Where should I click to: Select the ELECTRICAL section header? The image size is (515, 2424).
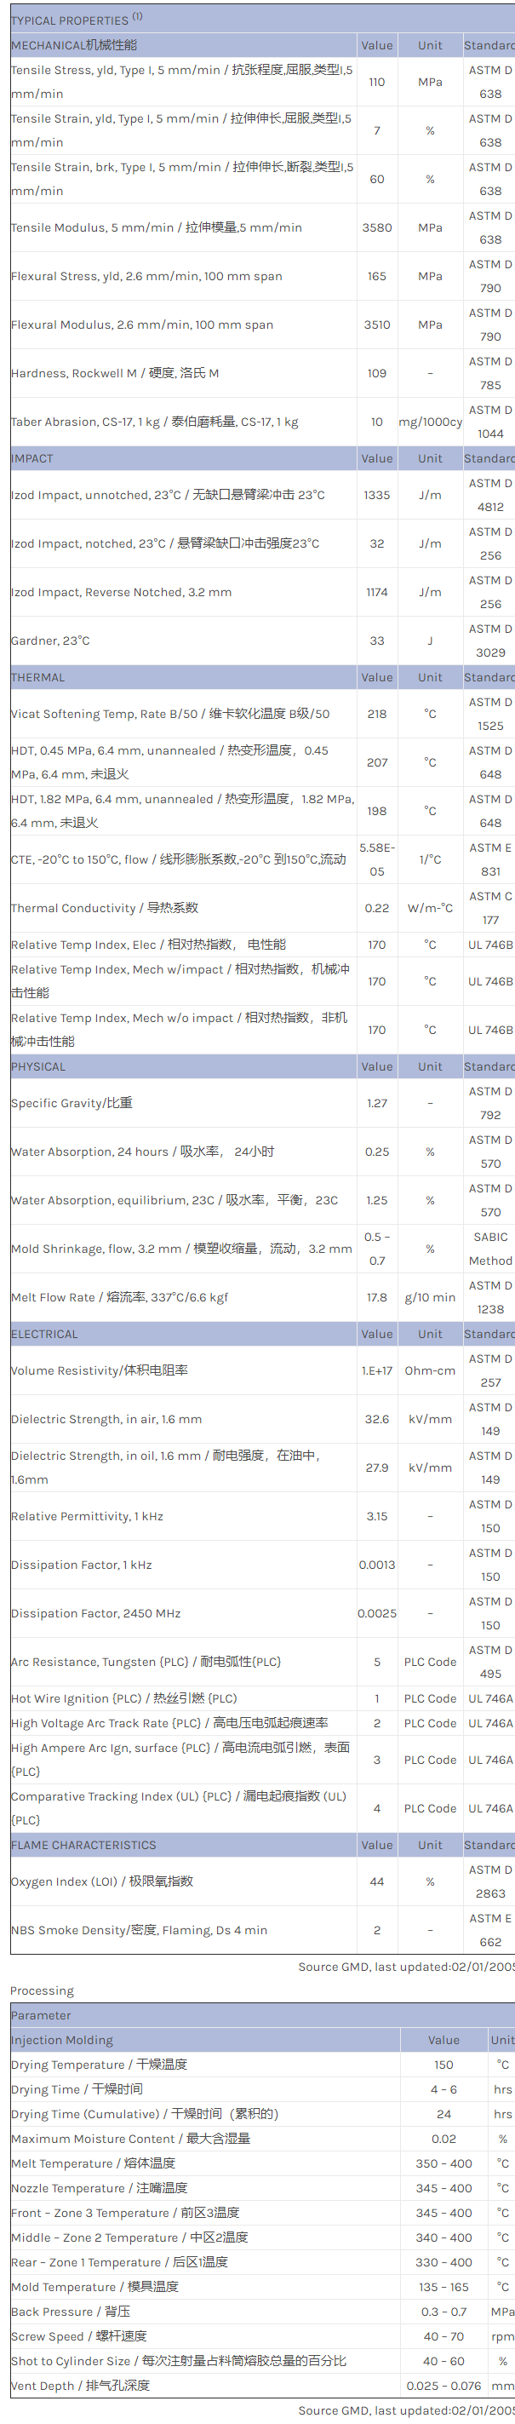pyautogui.click(x=44, y=1335)
